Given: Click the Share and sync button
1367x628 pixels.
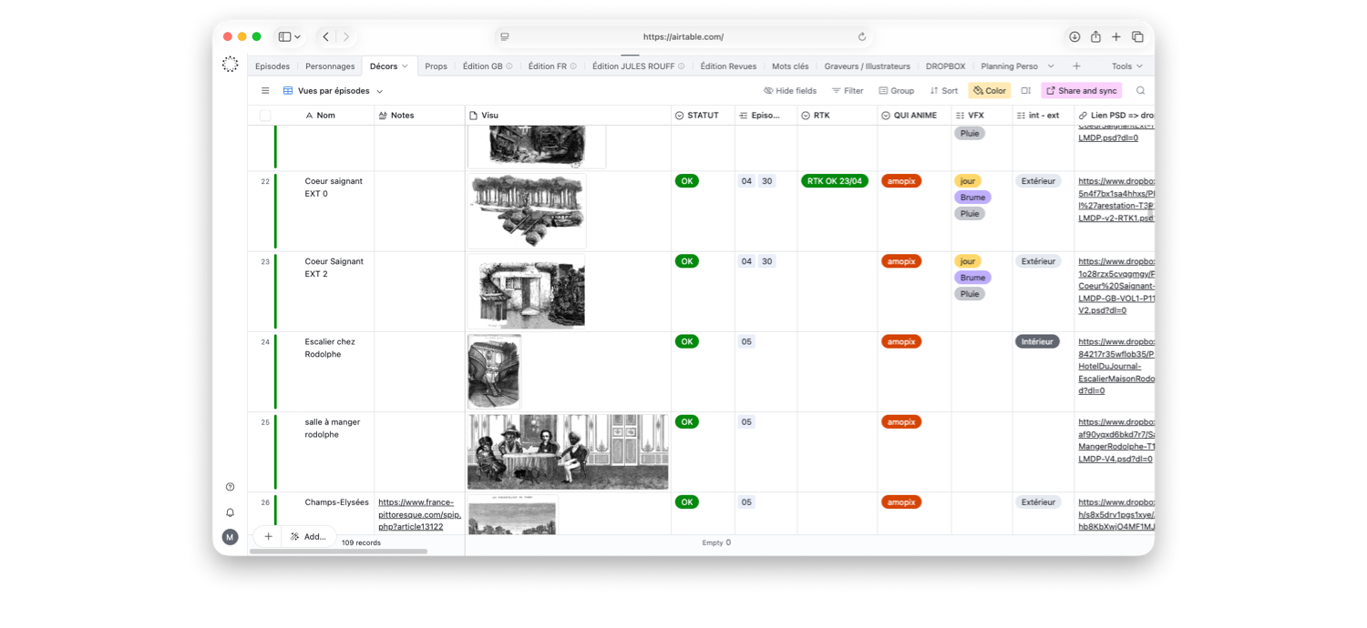Looking at the screenshot, I should 1081,91.
